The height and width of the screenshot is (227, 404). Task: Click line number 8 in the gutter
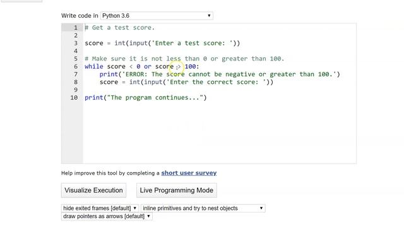[76, 82]
